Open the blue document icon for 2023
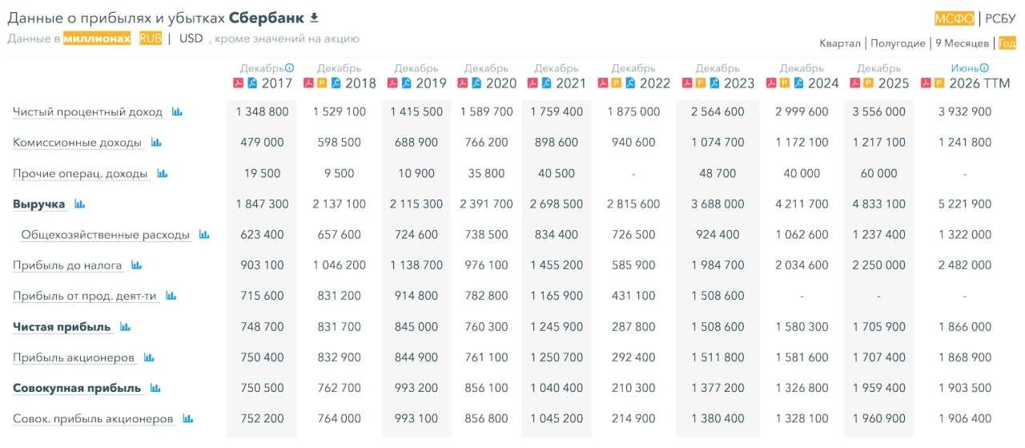The height and width of the screenshot is (448, 1025). [x=714, y=83]
